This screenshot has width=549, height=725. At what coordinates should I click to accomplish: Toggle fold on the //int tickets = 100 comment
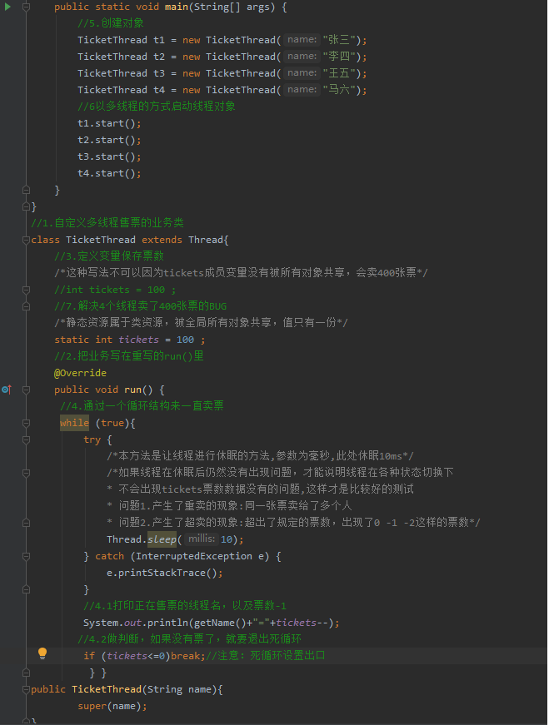[27, 290]
